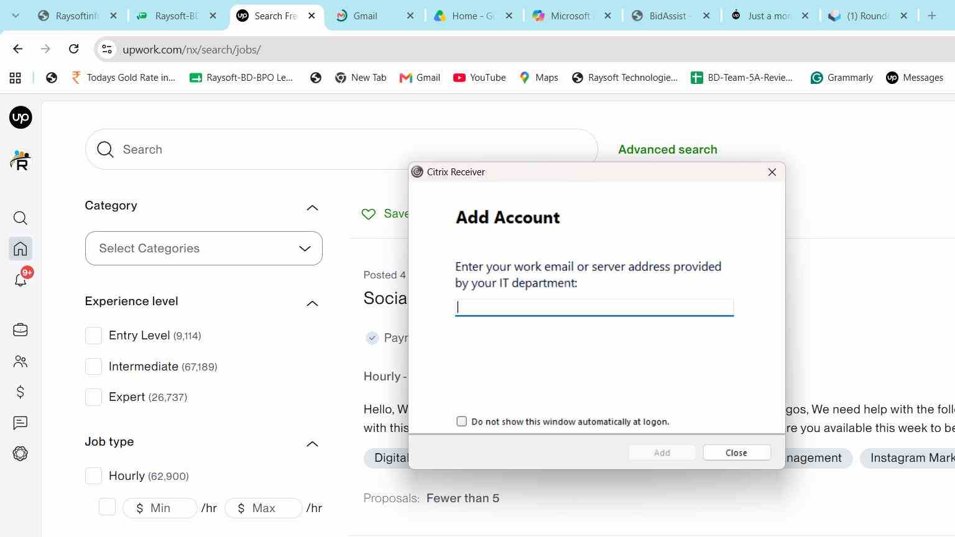955x537 pixels.
Task: Click the Advanced search link
Action: (x=668, y=150)
